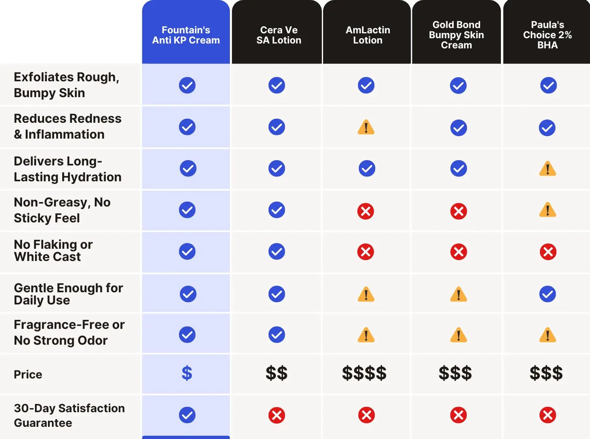Click Fountain's checkmark for Exfoliates Rough, Bumpy Skin

tap(187, 85)
